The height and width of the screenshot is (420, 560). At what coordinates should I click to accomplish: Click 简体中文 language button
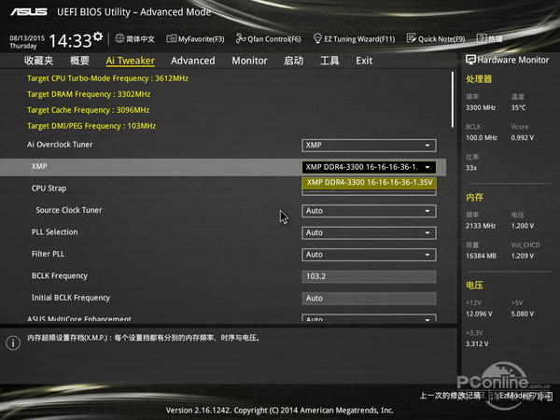[140, 38]
